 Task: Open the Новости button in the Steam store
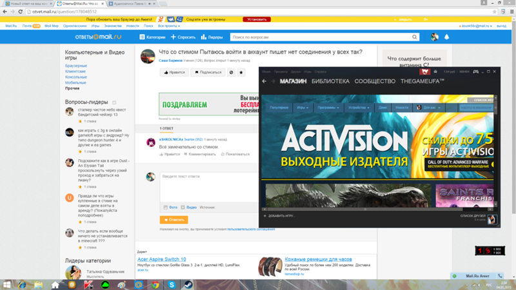402,108
